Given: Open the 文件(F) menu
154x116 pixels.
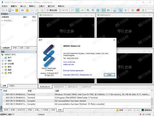Looking at the screenshot, I should coord(5,6).
